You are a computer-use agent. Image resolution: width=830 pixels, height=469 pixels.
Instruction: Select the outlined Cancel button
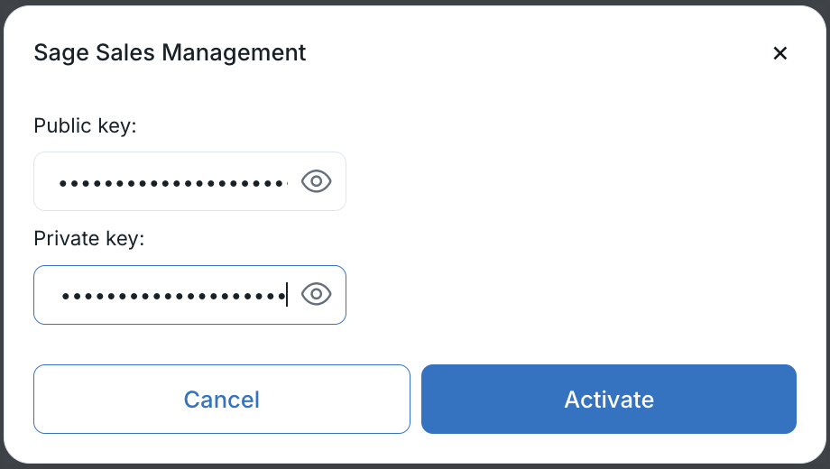click(x=222, y=399)
